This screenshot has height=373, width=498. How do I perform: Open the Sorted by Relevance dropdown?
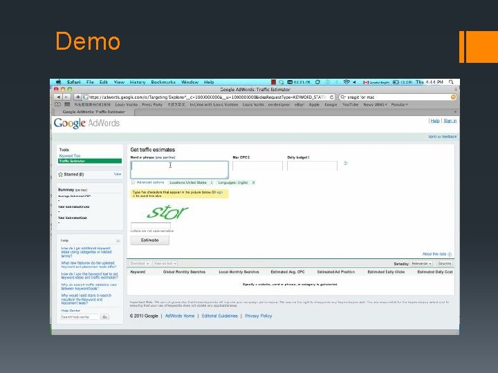point(421,264)
